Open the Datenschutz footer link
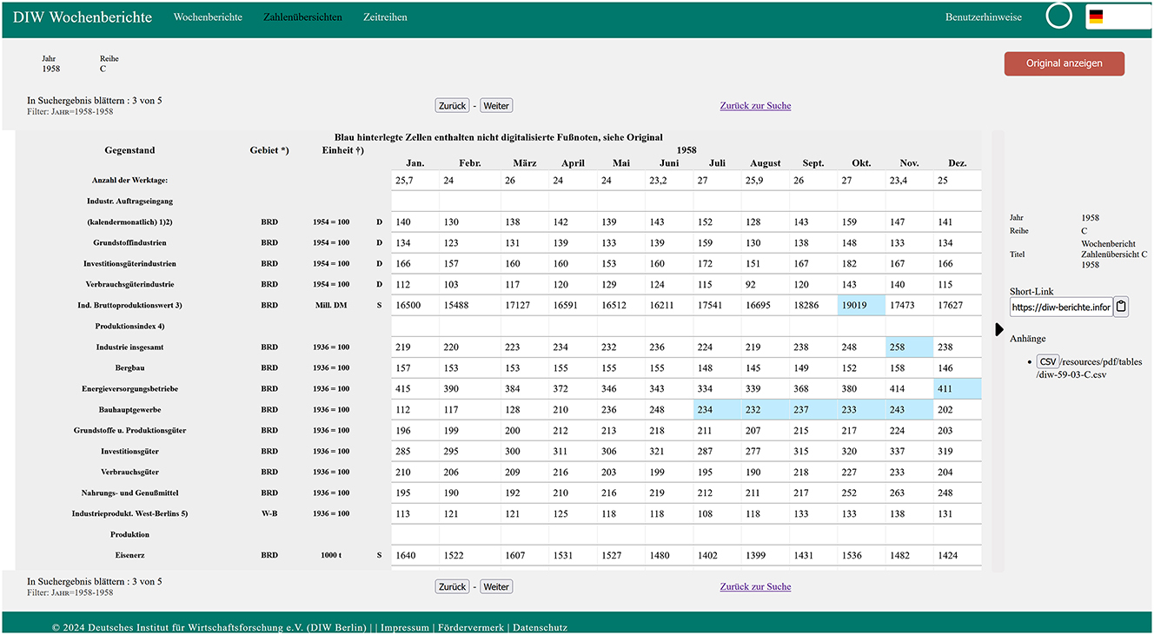Image resolution: width=1154 pixels, height=635 pixels. 540,627
